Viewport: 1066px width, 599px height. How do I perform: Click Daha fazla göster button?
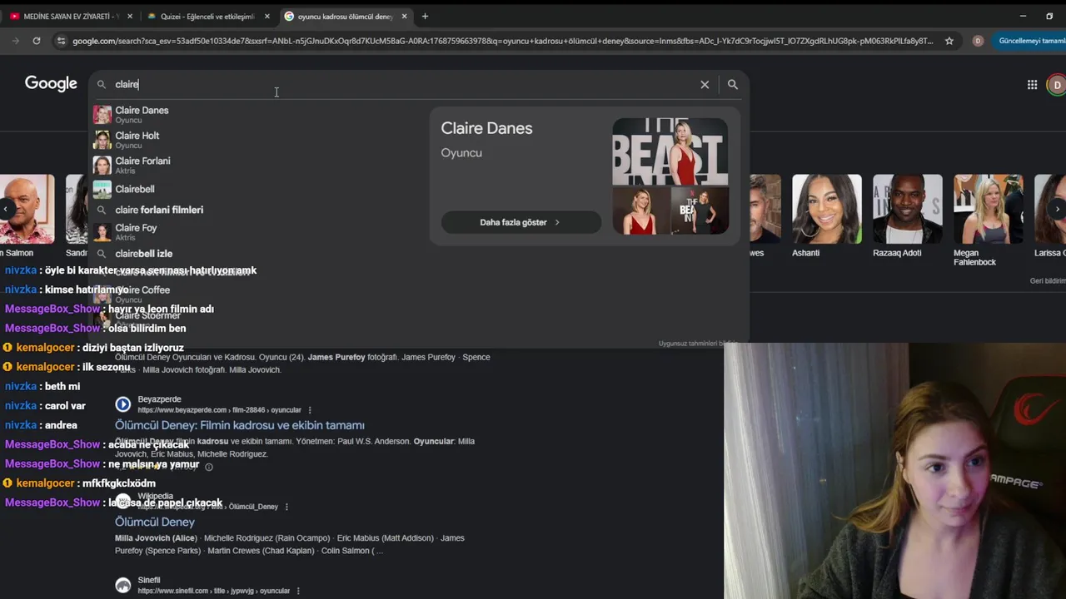point(521,222)
